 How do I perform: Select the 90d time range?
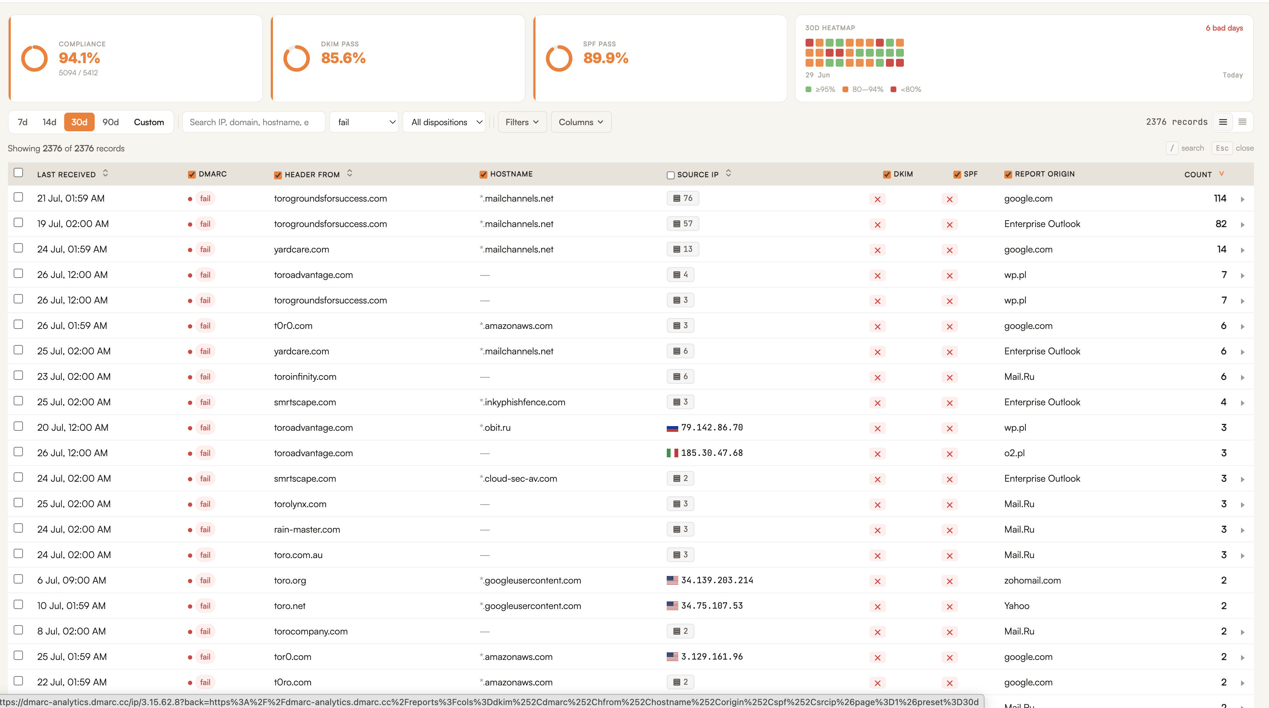111,122
